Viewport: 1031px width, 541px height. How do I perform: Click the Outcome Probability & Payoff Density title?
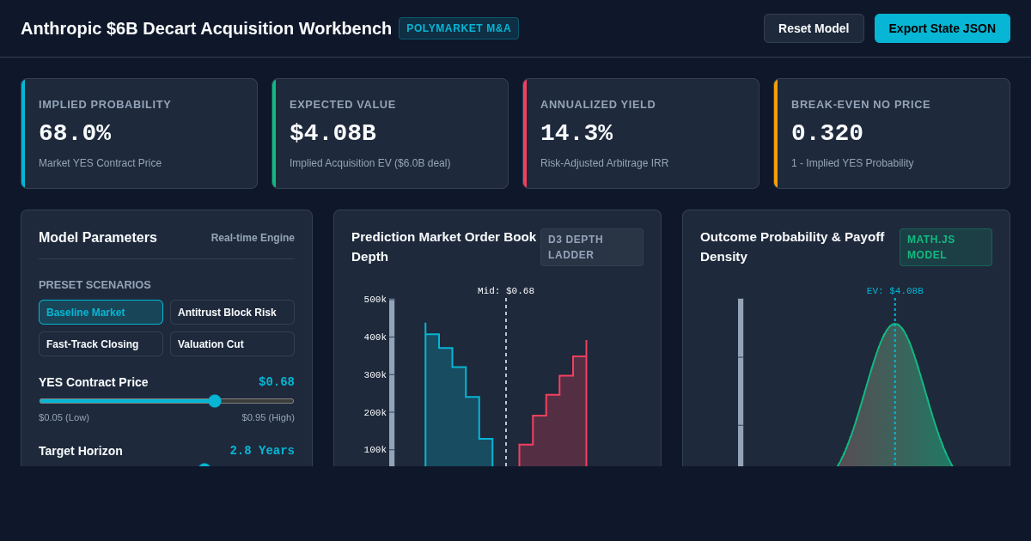(x=792, y=246)
